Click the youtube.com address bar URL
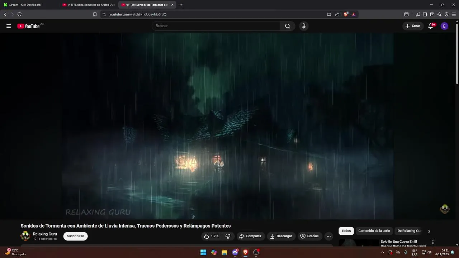Viewport: 459px width, 258px height. [x=138, y=14]
